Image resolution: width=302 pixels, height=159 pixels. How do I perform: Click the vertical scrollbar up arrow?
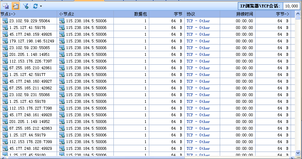[298, 14]
